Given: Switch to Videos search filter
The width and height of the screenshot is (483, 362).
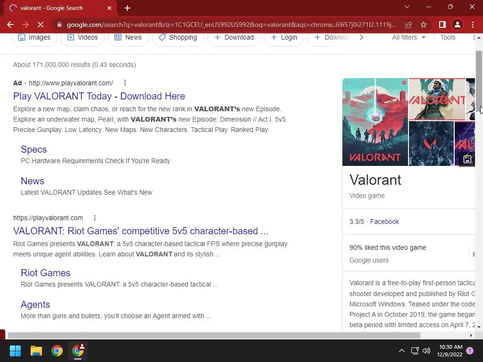Looking at the screenshot, I should (x=83, y=38).
